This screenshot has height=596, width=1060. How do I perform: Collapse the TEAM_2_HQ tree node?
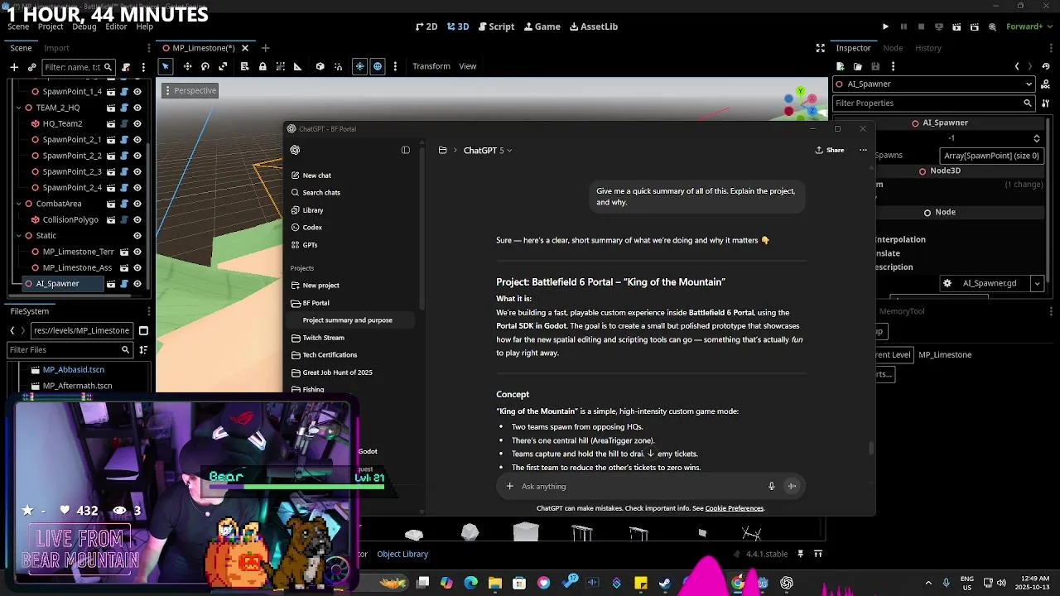click(18, 108)
